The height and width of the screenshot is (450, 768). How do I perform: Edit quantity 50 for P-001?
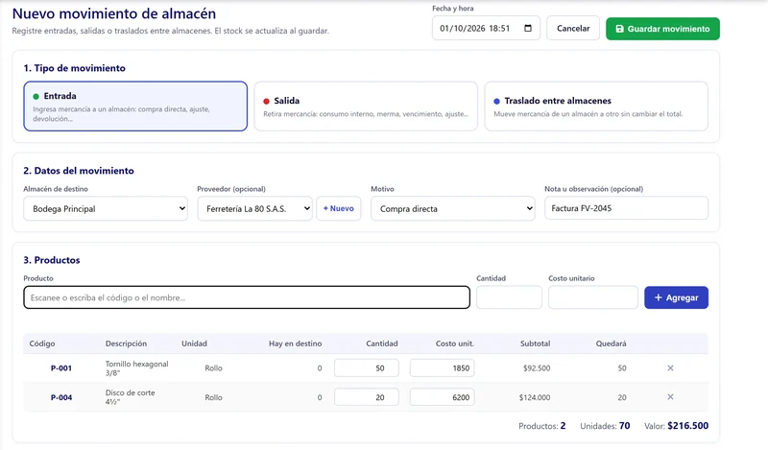(x=367, y=368)
